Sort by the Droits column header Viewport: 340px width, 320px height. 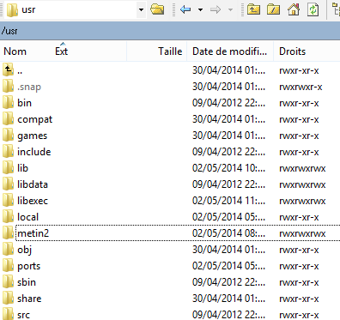292,51
